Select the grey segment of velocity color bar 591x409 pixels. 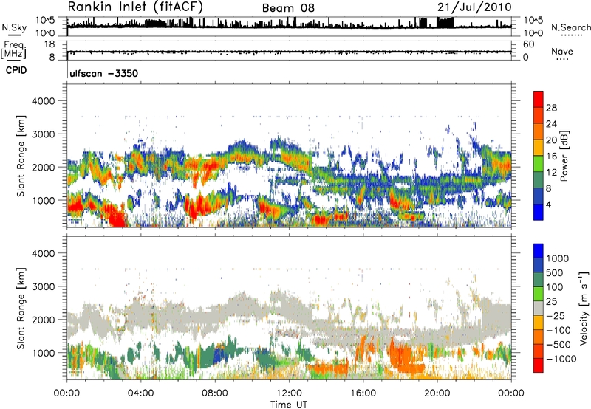coord(539,309)
